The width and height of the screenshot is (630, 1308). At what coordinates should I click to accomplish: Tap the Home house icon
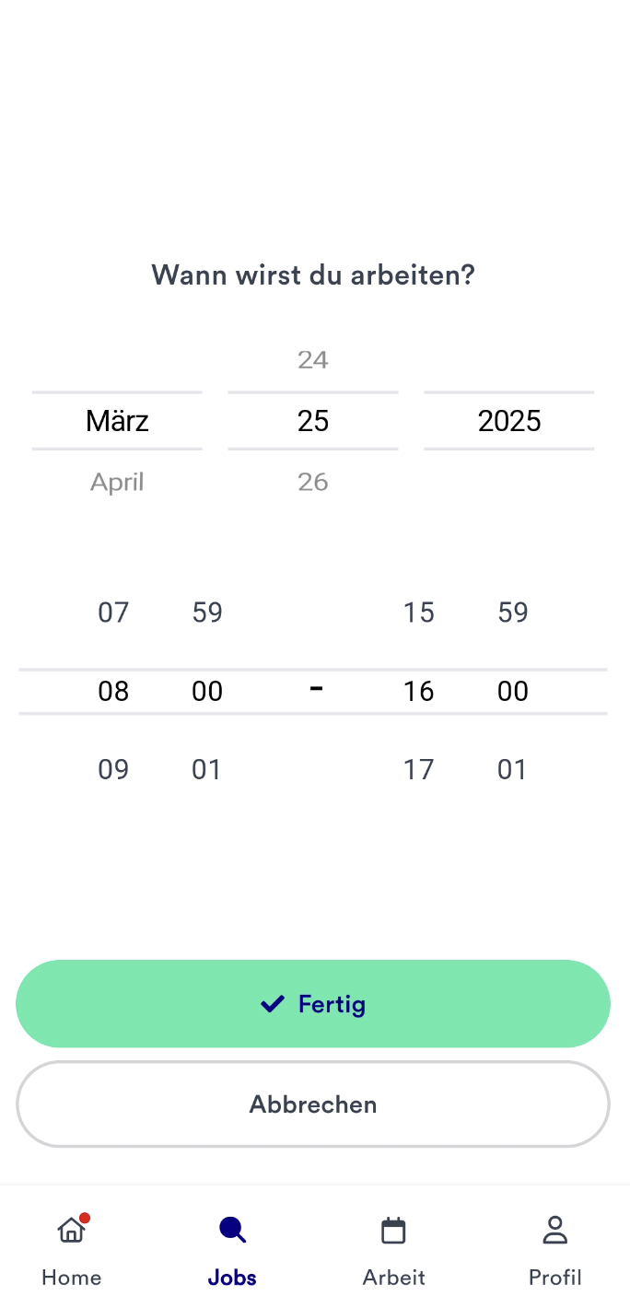71,1230
